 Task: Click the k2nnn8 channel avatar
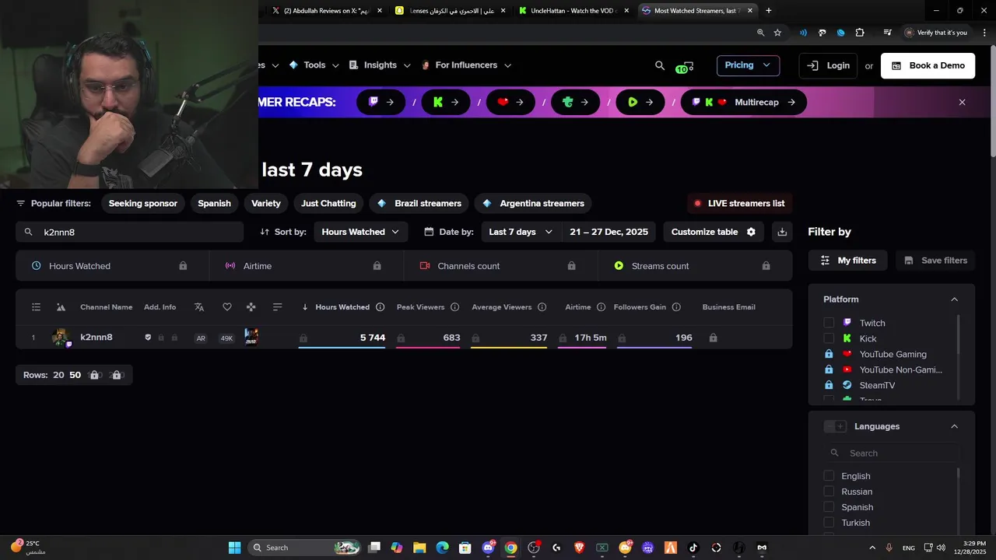pyautogui.click(x=61, y=338)
